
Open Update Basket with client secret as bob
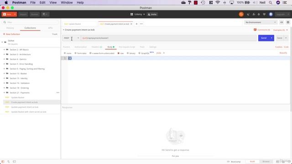click(x=28, y=112)
